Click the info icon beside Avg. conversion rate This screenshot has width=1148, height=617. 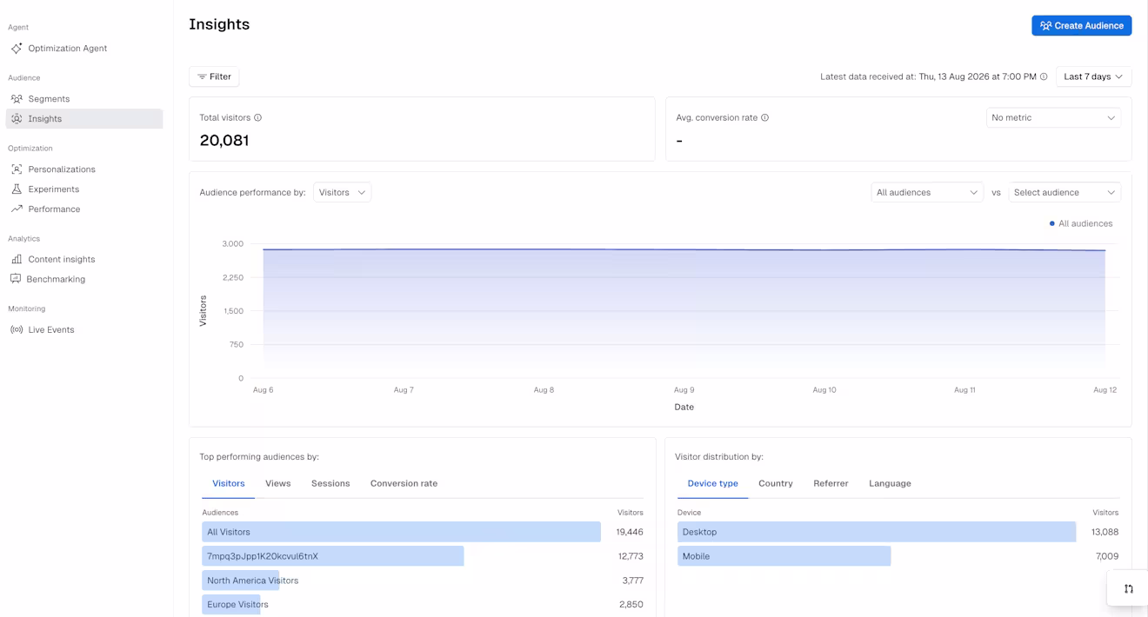764,118
